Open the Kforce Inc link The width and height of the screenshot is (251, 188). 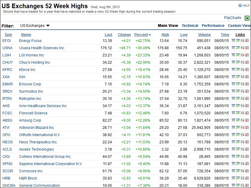(27, 70)
